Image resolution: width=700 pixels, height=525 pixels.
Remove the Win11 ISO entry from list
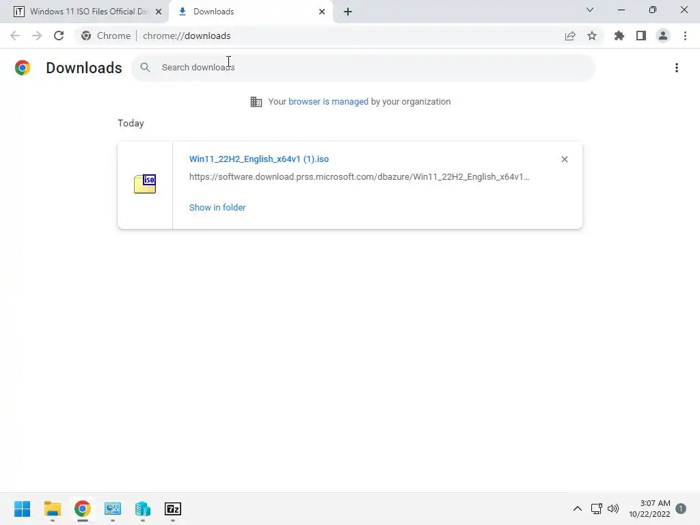point(565,159)
